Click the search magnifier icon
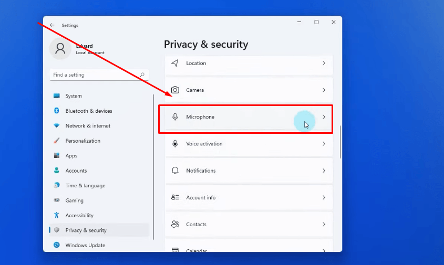The image size is (444, 265). click(x=142, y=75)
